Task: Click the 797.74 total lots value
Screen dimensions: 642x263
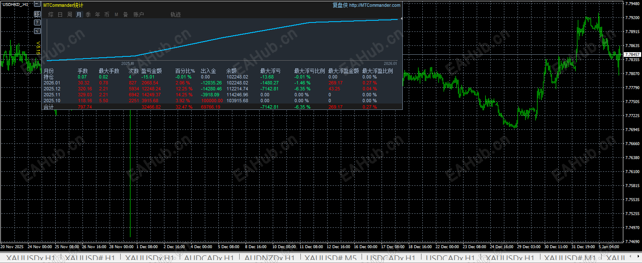Action: coord(85,107)
